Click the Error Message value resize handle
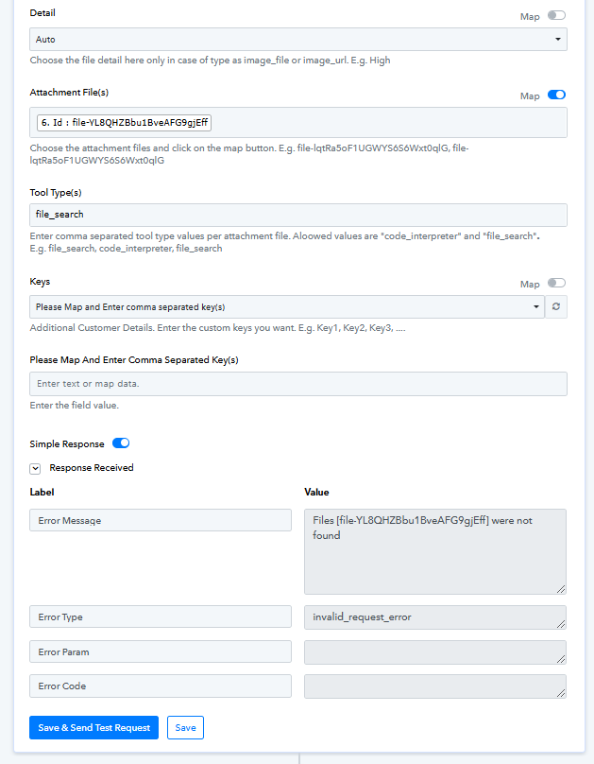 (x=561, y=589)
